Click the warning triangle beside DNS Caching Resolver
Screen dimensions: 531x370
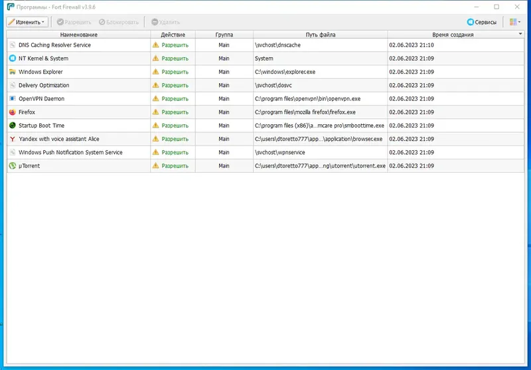coord(155,45)
